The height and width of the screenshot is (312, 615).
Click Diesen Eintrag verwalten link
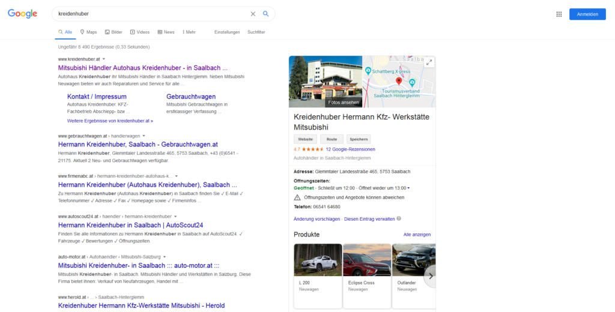click(369, 219)
